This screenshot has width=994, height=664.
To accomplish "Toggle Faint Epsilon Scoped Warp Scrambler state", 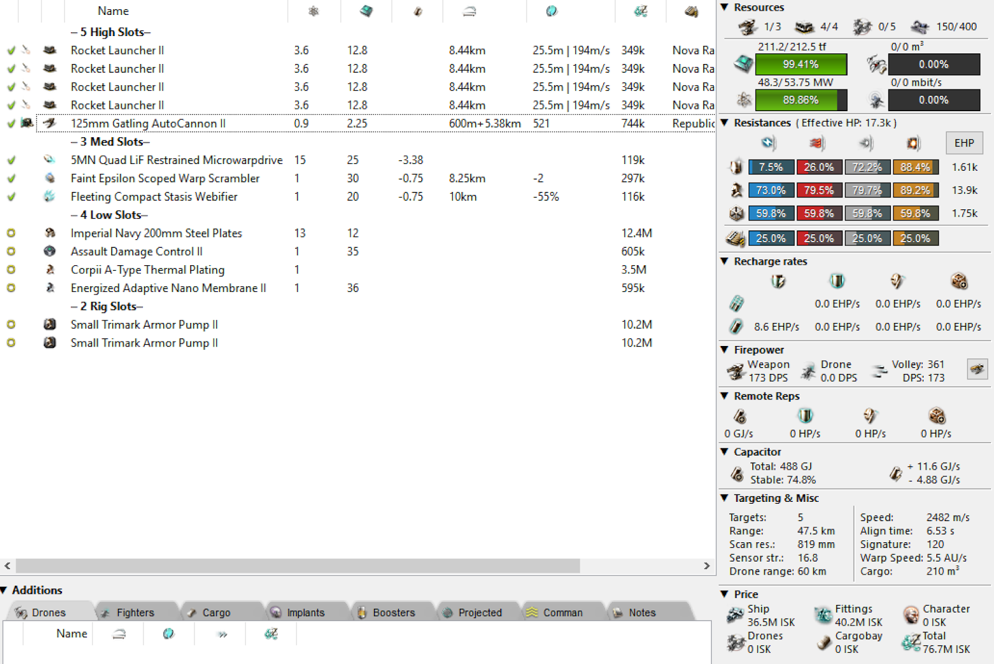I will pyautogui.click(x=11, y=179).
